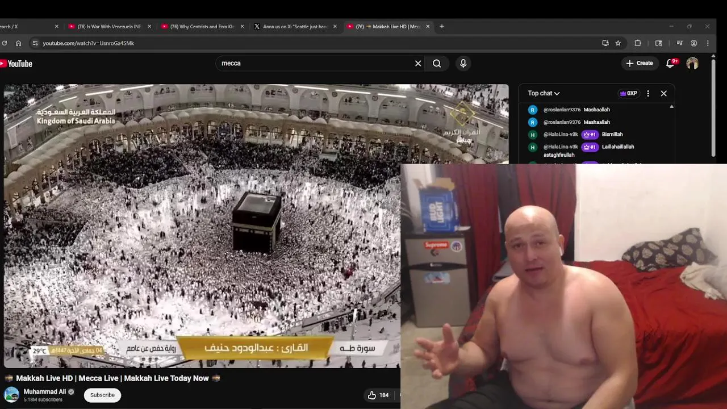Viewport: 727px width, 409px height.
Task: Close the Is War With Venezuela tab
Action: (149, 26)
